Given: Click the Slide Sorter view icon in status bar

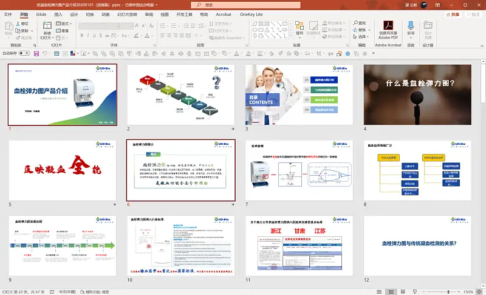Looking at the screenshot, I should tap(391, 291).
